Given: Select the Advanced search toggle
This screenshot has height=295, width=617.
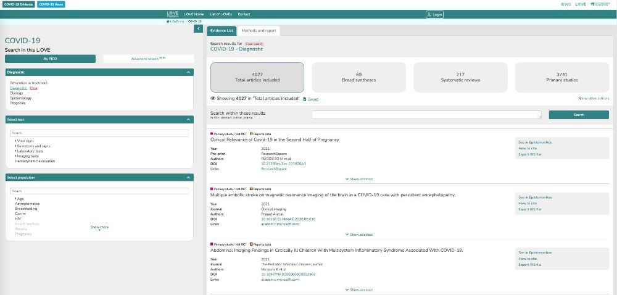Looking at the screenshot, I should [148, 59].
